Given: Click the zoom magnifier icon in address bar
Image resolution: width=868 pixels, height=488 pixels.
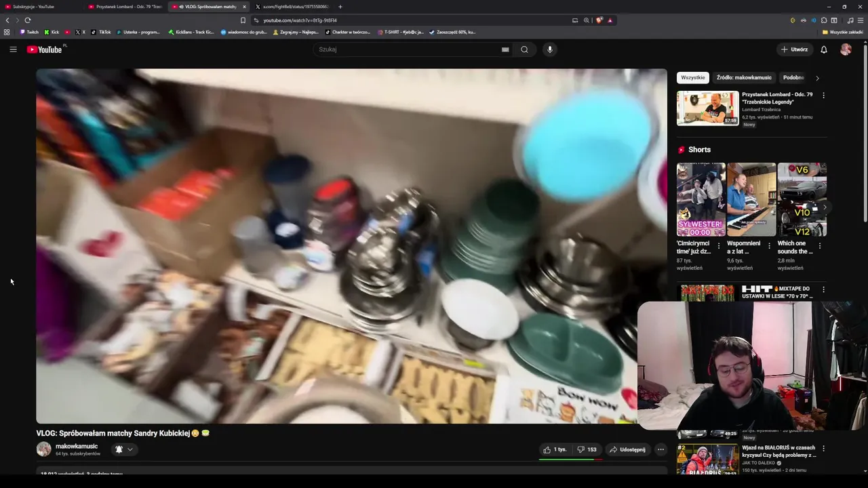Looking at the screenshot, I should (587, 20).
